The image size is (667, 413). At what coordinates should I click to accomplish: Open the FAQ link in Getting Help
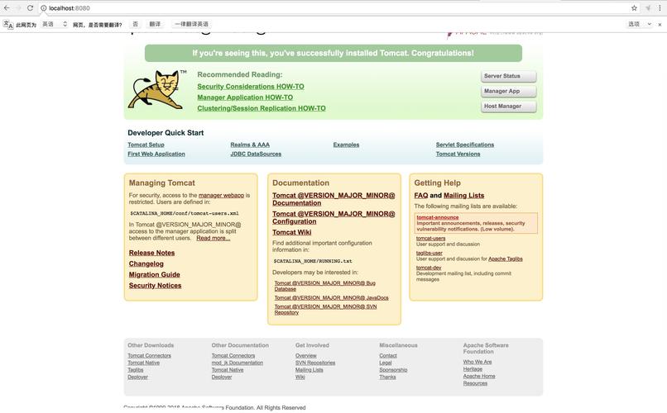[x=421, y=196]
